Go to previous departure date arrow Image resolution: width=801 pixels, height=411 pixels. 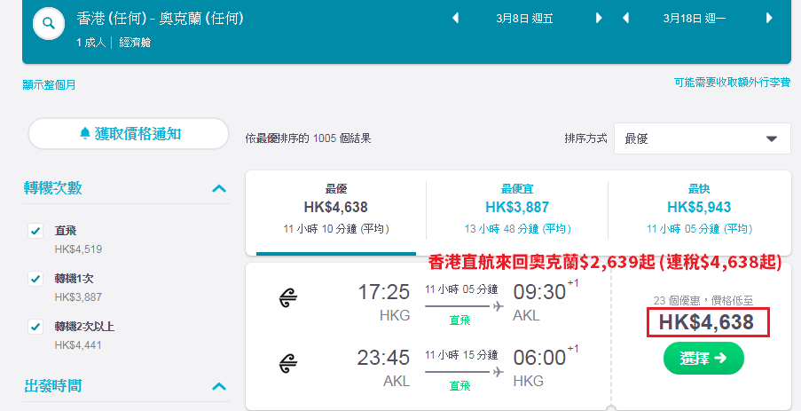[x=455, y=19]
